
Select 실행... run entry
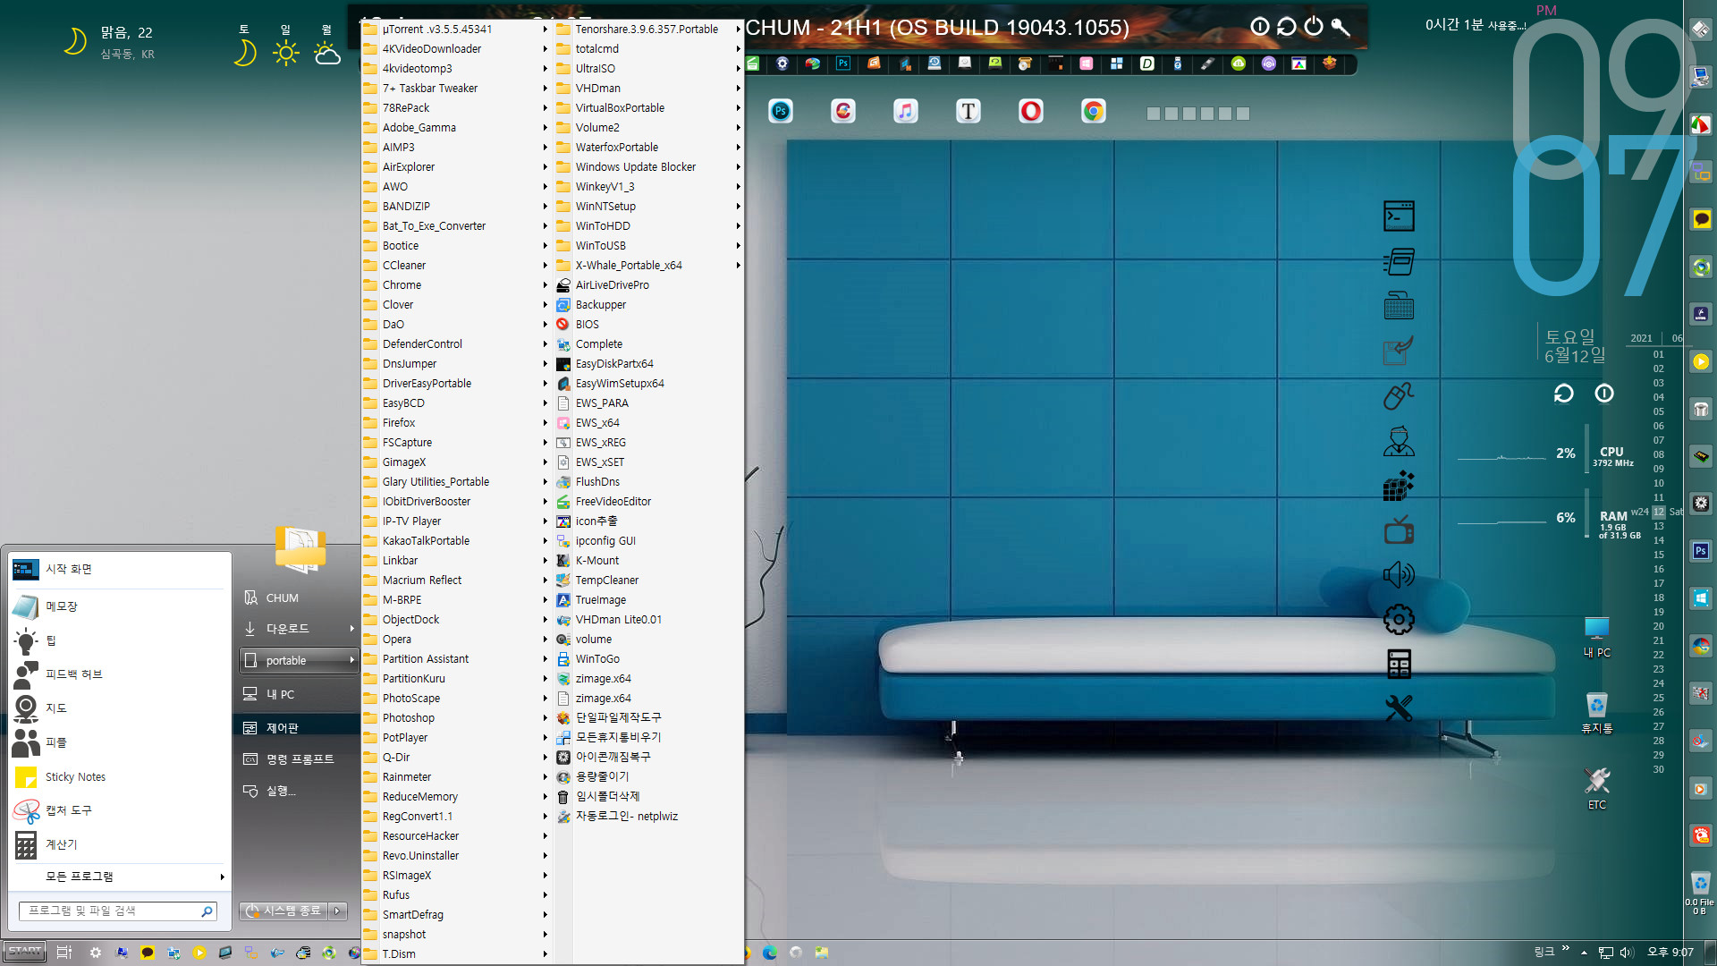point(299,791)
